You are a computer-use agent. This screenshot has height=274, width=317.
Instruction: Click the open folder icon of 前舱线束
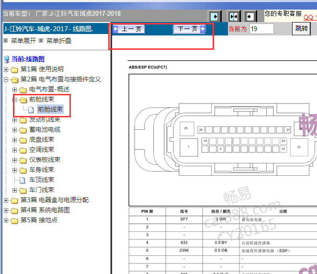pos(23,100)
